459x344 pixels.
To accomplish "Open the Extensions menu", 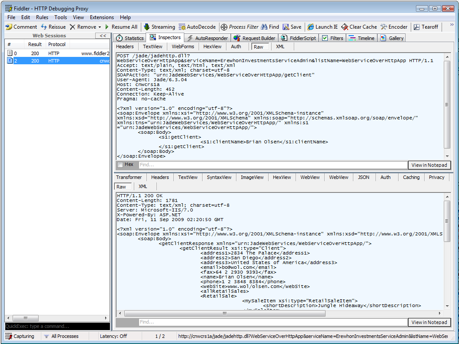I will (102, 17).
